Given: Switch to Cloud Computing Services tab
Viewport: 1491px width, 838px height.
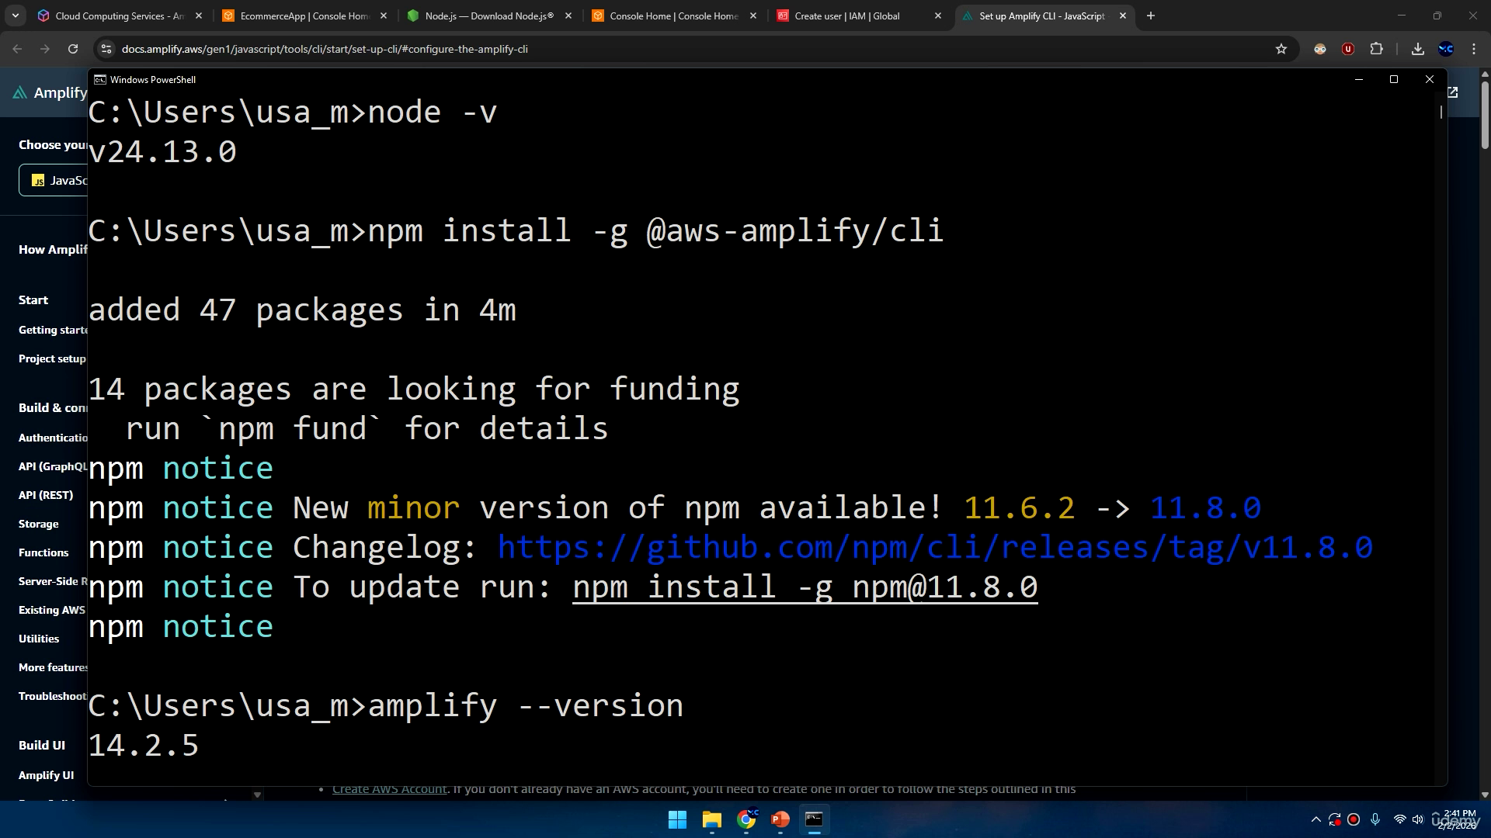Looking at the screenshot, I should (x=120, y=16).
